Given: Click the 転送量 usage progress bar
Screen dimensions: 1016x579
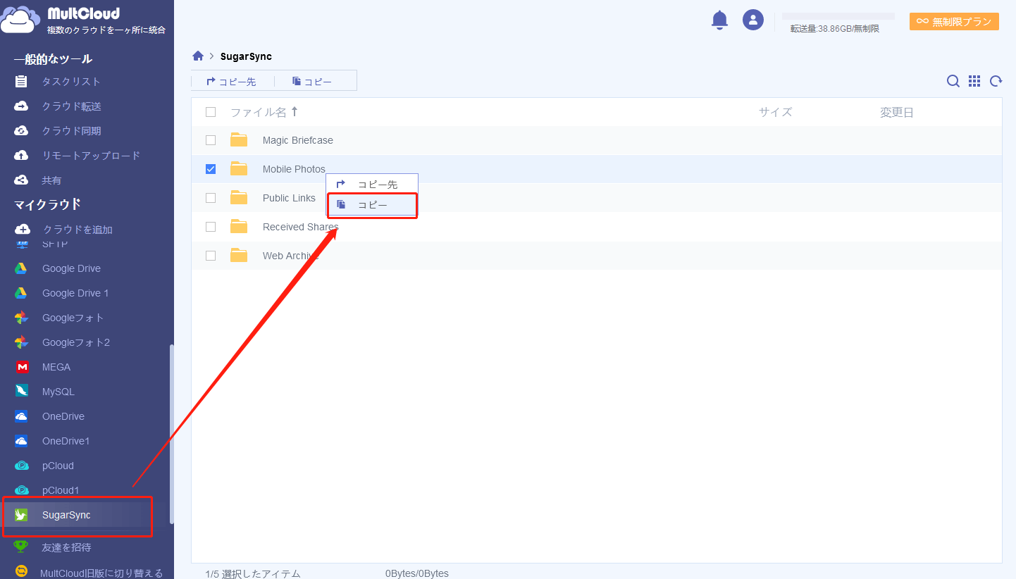Looking at the screenshot, I should [838, 15].
